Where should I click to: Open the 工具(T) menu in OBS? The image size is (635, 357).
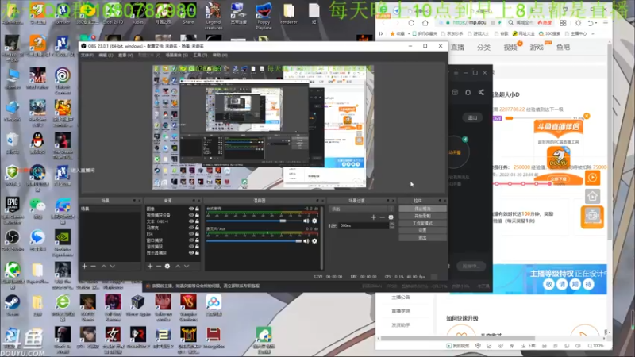200,55
